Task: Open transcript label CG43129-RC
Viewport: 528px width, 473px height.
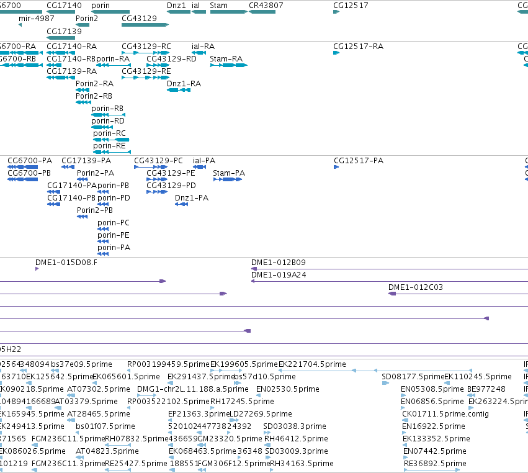Action: coord(146,46)
